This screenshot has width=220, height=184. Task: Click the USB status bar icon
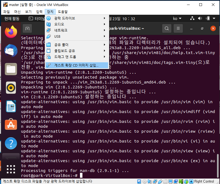pos(160,182)
